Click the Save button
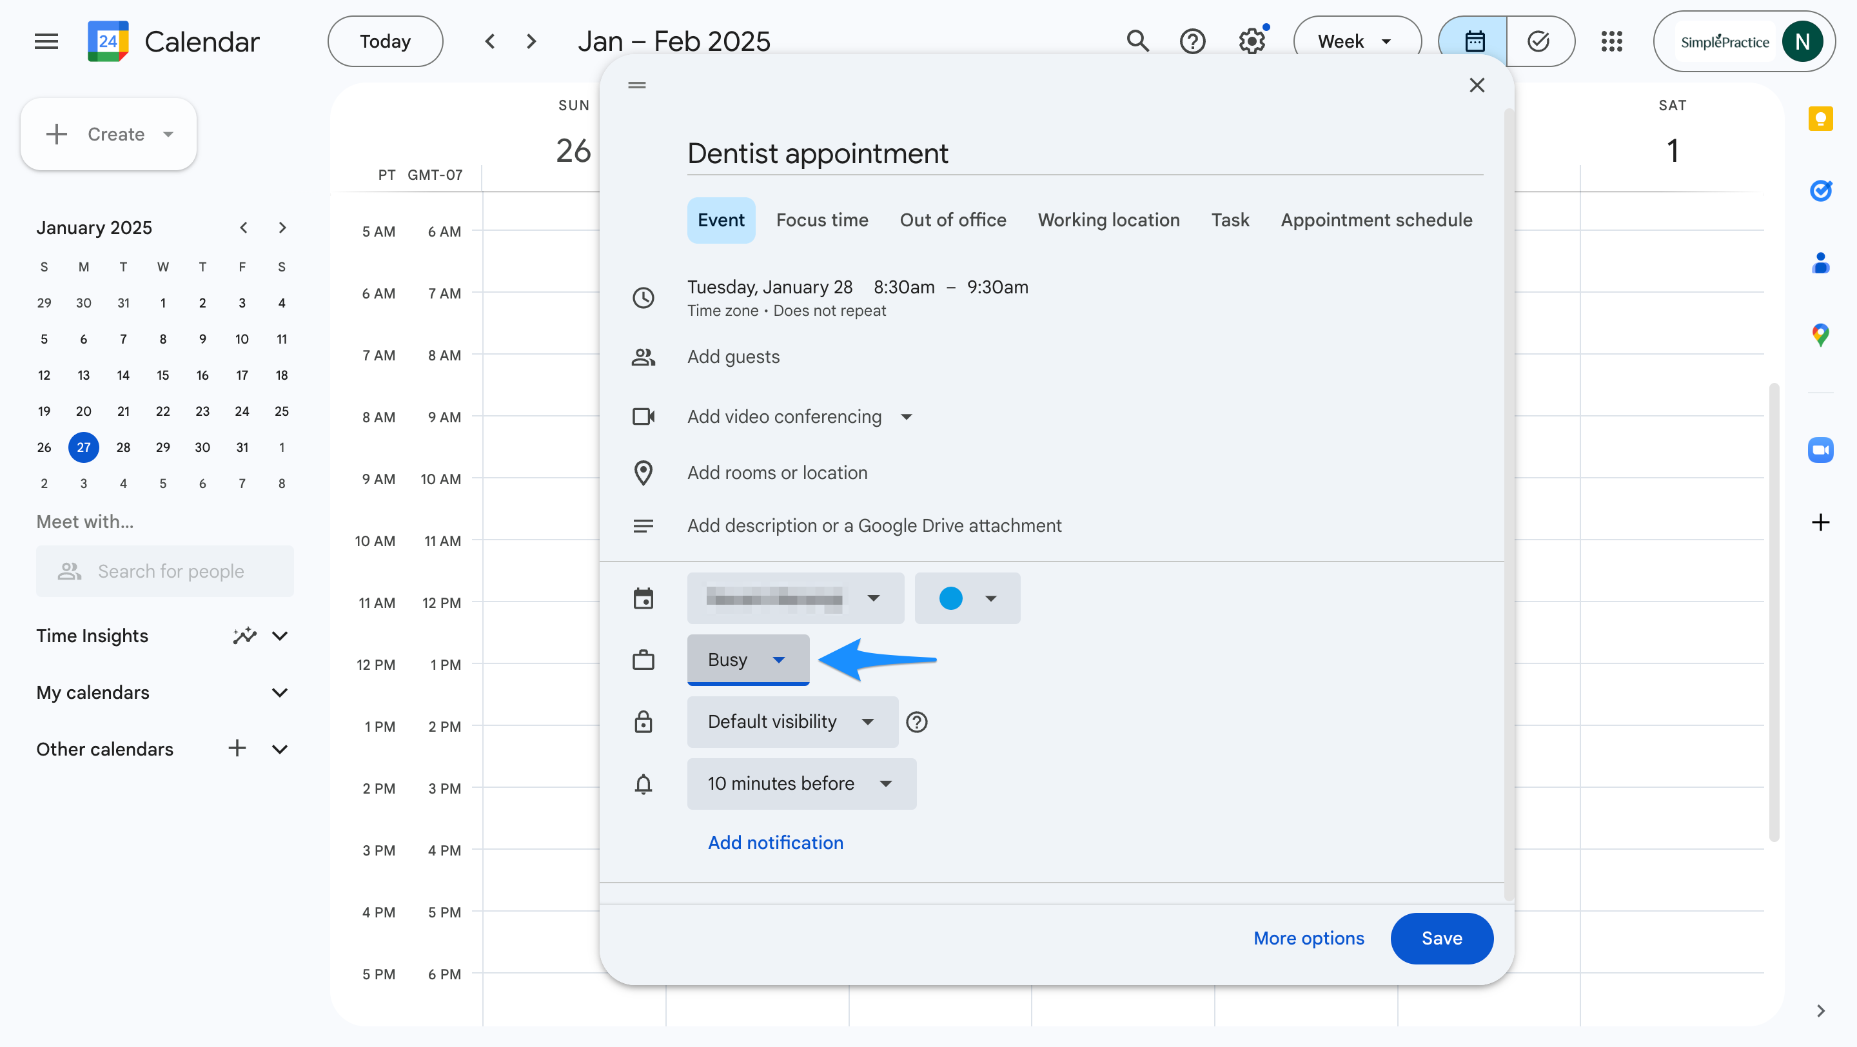Image resolution: width=1857 pixels, height=1047 pixels. point(1441,937)
